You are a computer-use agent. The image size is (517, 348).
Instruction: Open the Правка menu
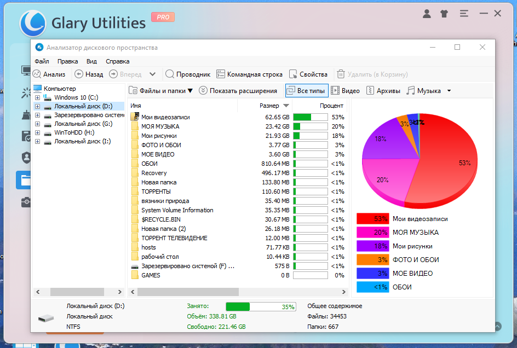[x=67, y=61]
